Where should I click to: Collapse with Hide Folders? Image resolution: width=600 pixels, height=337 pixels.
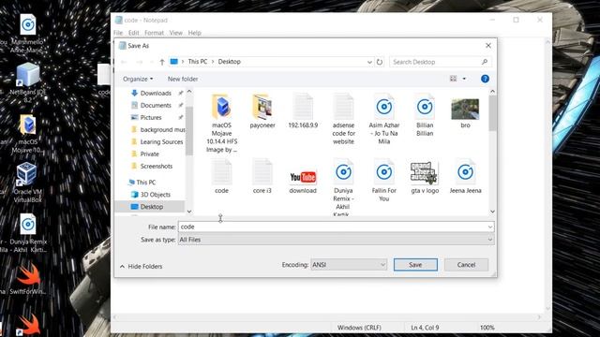(142, 266)
